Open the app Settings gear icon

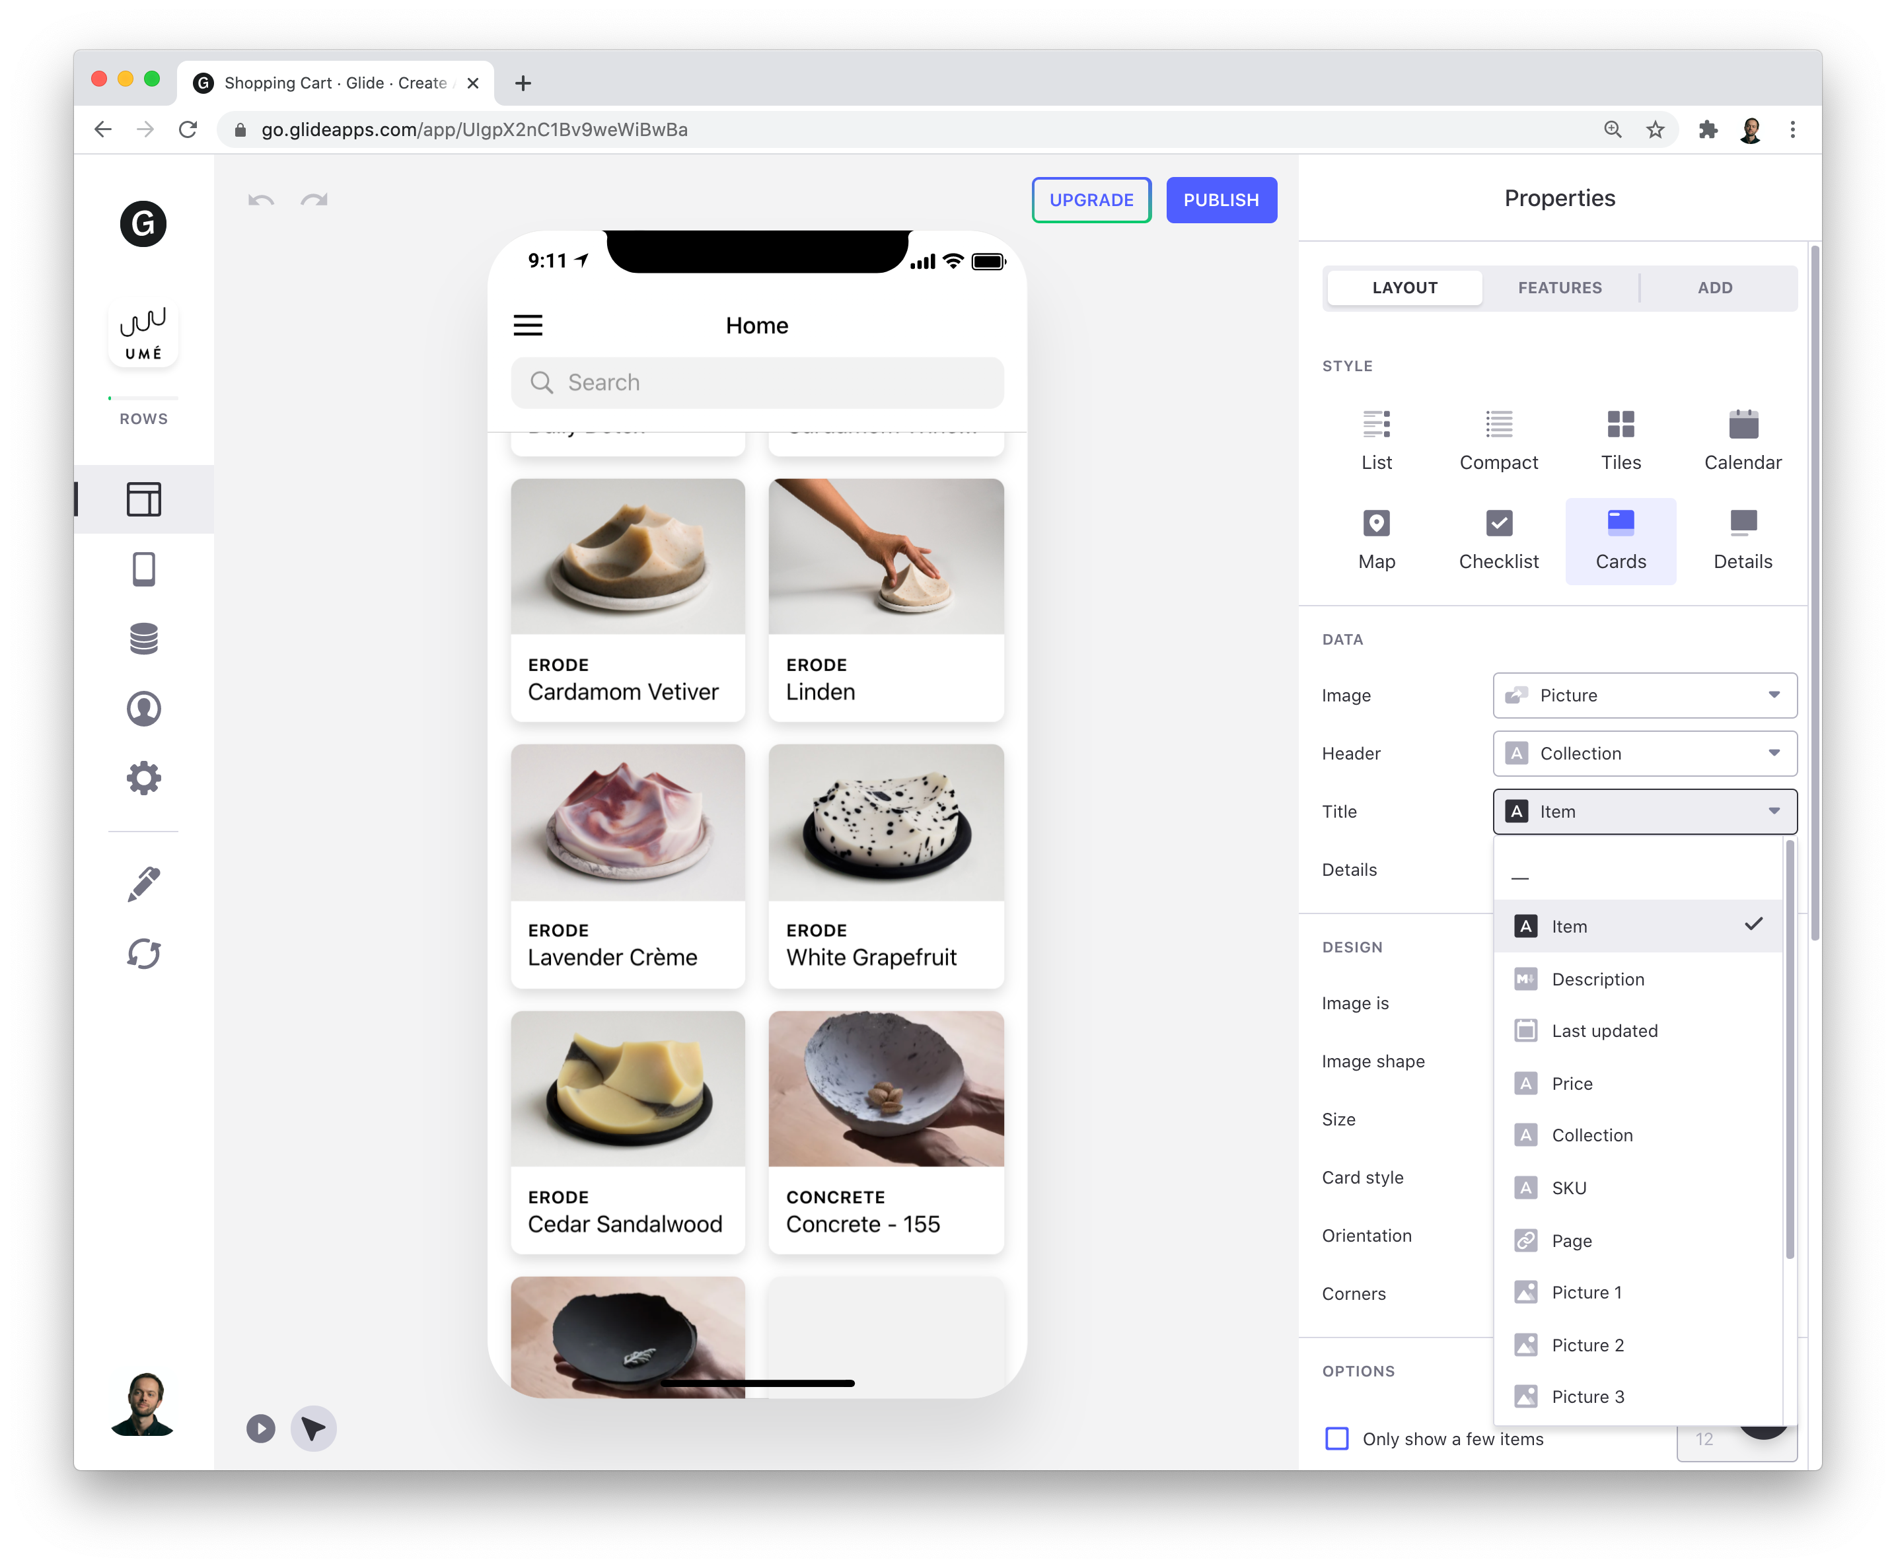(143, 778)
